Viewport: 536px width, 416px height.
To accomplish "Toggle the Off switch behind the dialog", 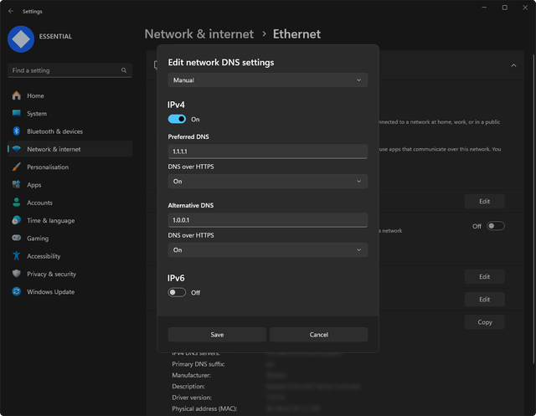I will (x=496, y=226).
